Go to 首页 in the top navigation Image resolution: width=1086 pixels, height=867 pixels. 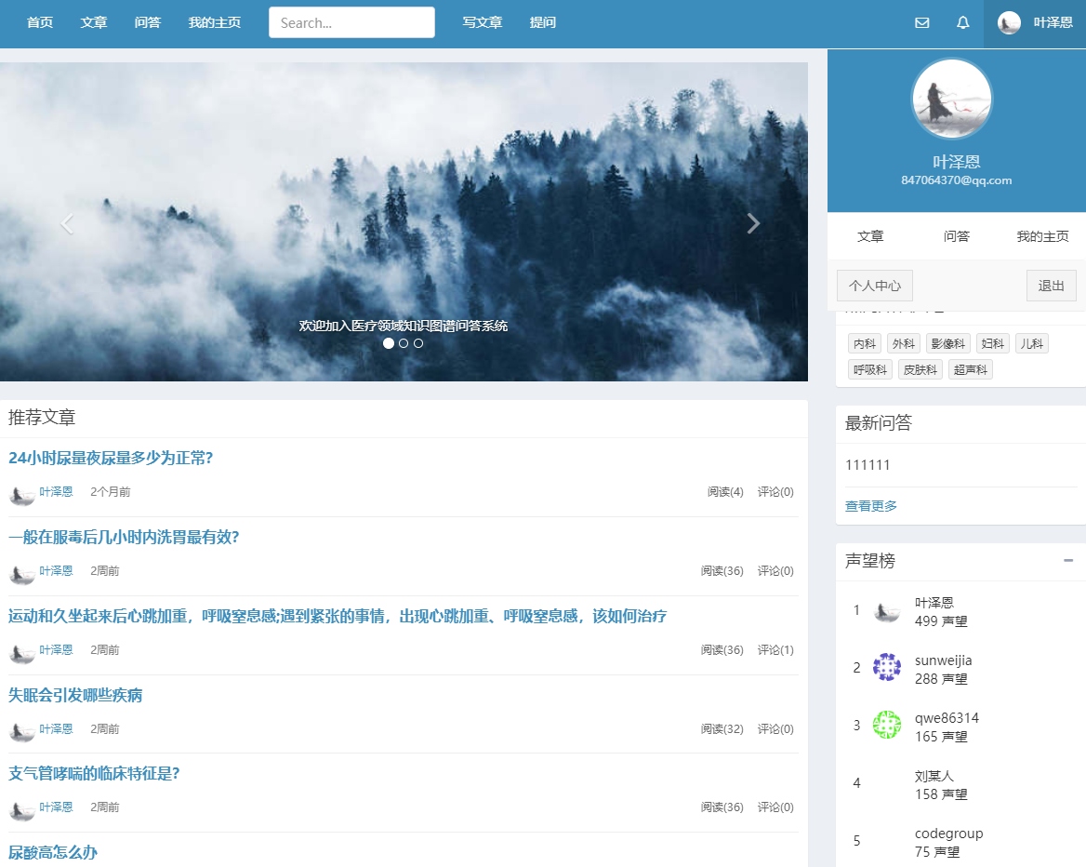point(39,23)
